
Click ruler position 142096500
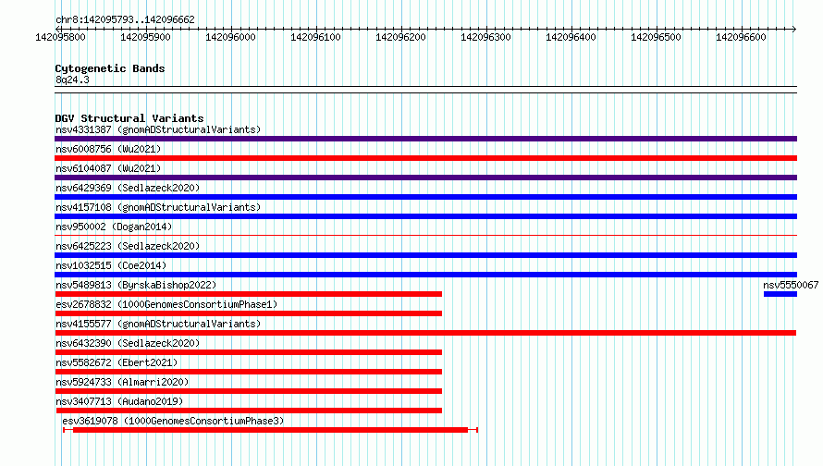tap(656, 37)
